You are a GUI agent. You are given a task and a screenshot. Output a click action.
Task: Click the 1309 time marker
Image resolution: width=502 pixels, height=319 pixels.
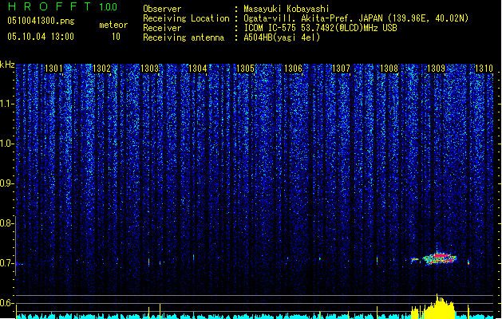pyautogui.click(x=437, y=68)
